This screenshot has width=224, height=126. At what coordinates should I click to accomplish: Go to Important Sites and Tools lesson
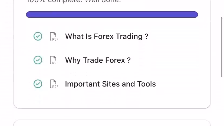110,84
